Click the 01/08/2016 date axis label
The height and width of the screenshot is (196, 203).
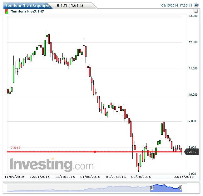pyautogui.click(x=90, y=177)
